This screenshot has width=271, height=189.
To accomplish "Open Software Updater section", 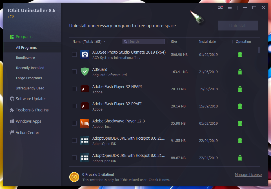I will pos(28,99).
